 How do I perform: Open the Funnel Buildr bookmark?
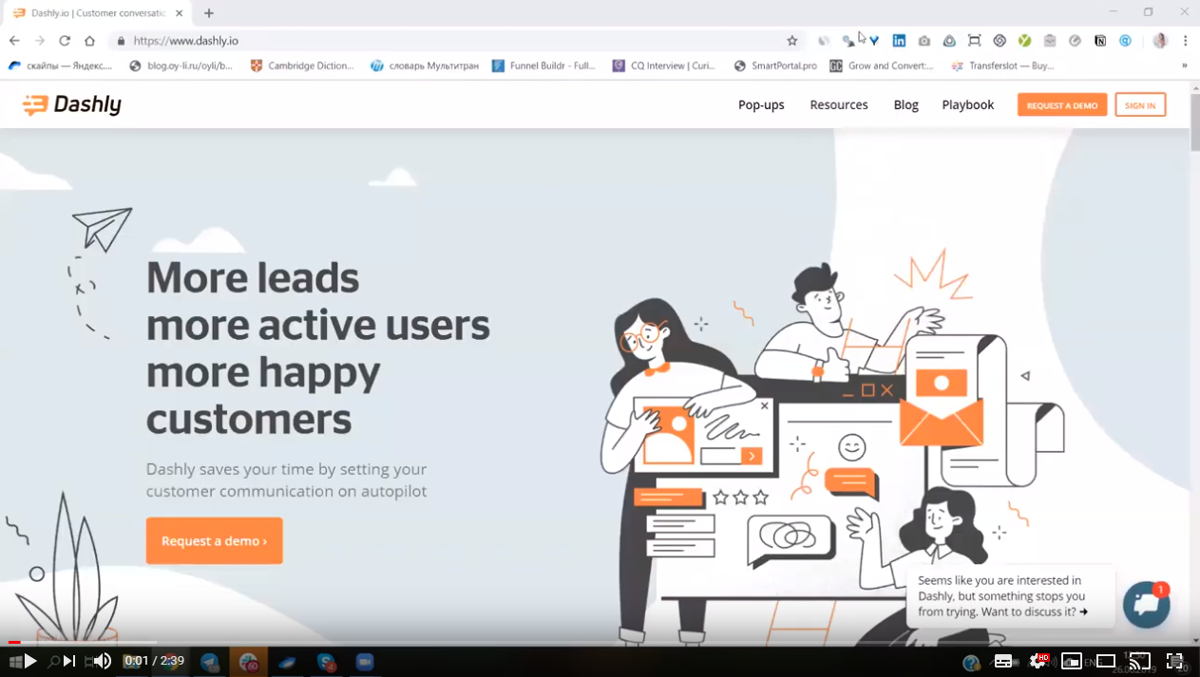543,66
